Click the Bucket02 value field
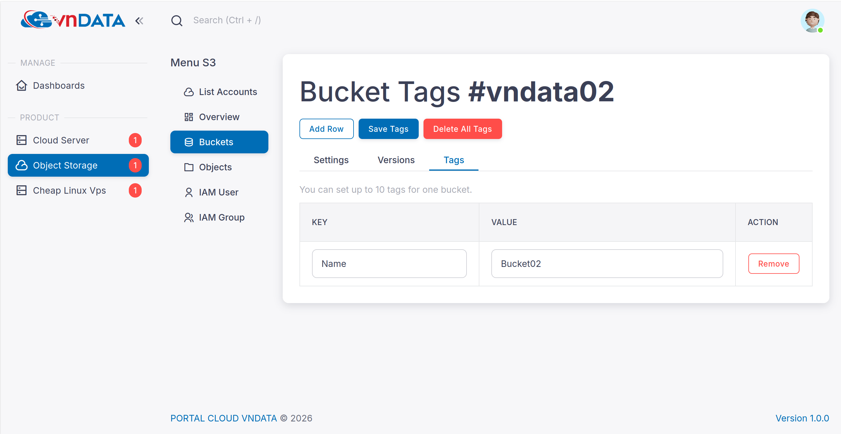 point(607,264)
